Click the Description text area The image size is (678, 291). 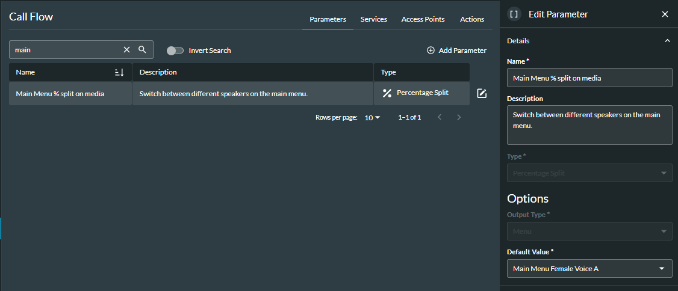589,125
